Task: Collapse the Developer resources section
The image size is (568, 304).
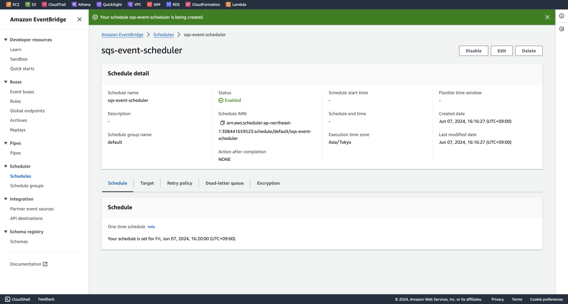Action: 6,40
